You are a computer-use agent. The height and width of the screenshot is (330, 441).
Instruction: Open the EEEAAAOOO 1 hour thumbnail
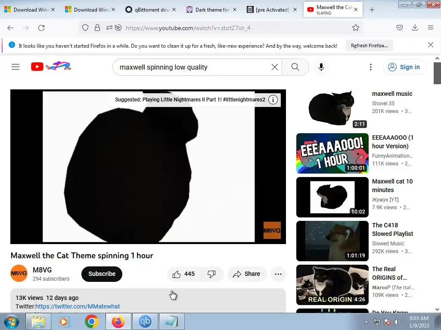[332, 153]
